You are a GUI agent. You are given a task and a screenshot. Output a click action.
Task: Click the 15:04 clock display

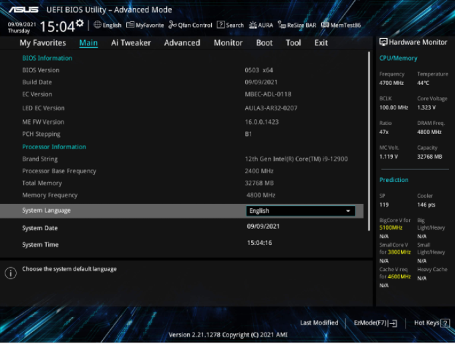pos(57,27)
